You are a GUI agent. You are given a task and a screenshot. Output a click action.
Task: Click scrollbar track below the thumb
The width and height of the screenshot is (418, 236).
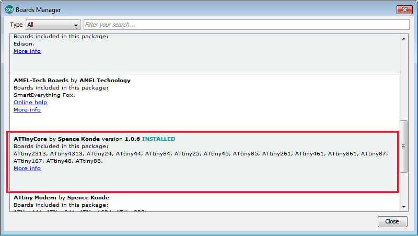click(x=403, y=188)
